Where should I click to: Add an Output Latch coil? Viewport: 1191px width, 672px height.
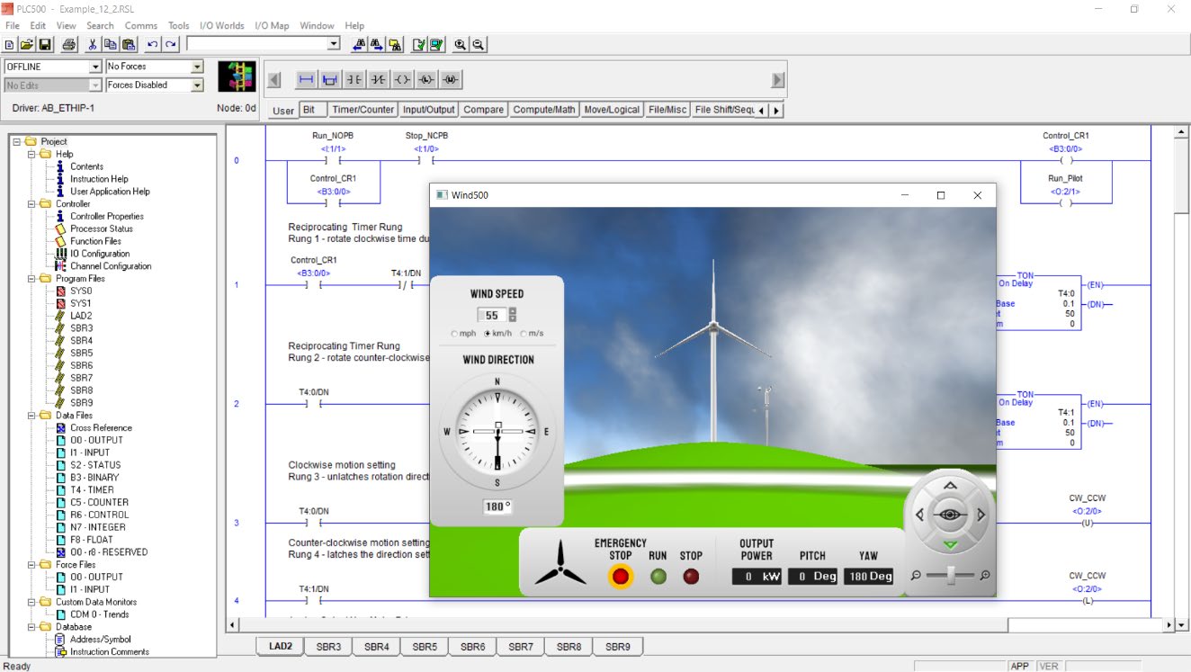click(x=426, y=80)
